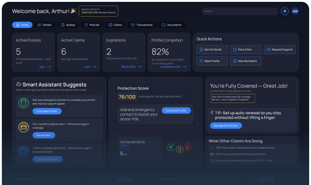Image resolution: width=311 pixels, height=185 pixels.
Task: Click the rarity tag under Achievements
Action: tap(125, 146)
